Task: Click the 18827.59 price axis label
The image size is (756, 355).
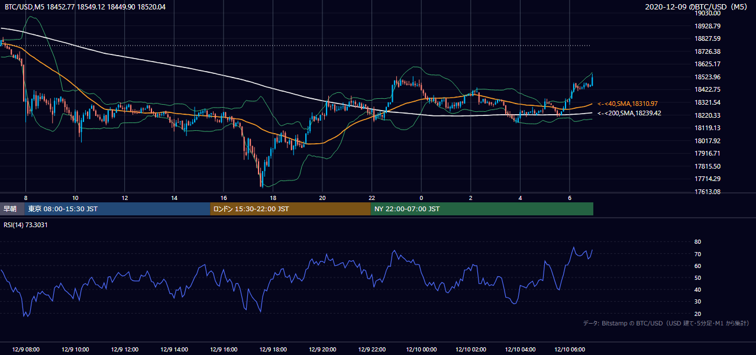Action: pos(707,38)
